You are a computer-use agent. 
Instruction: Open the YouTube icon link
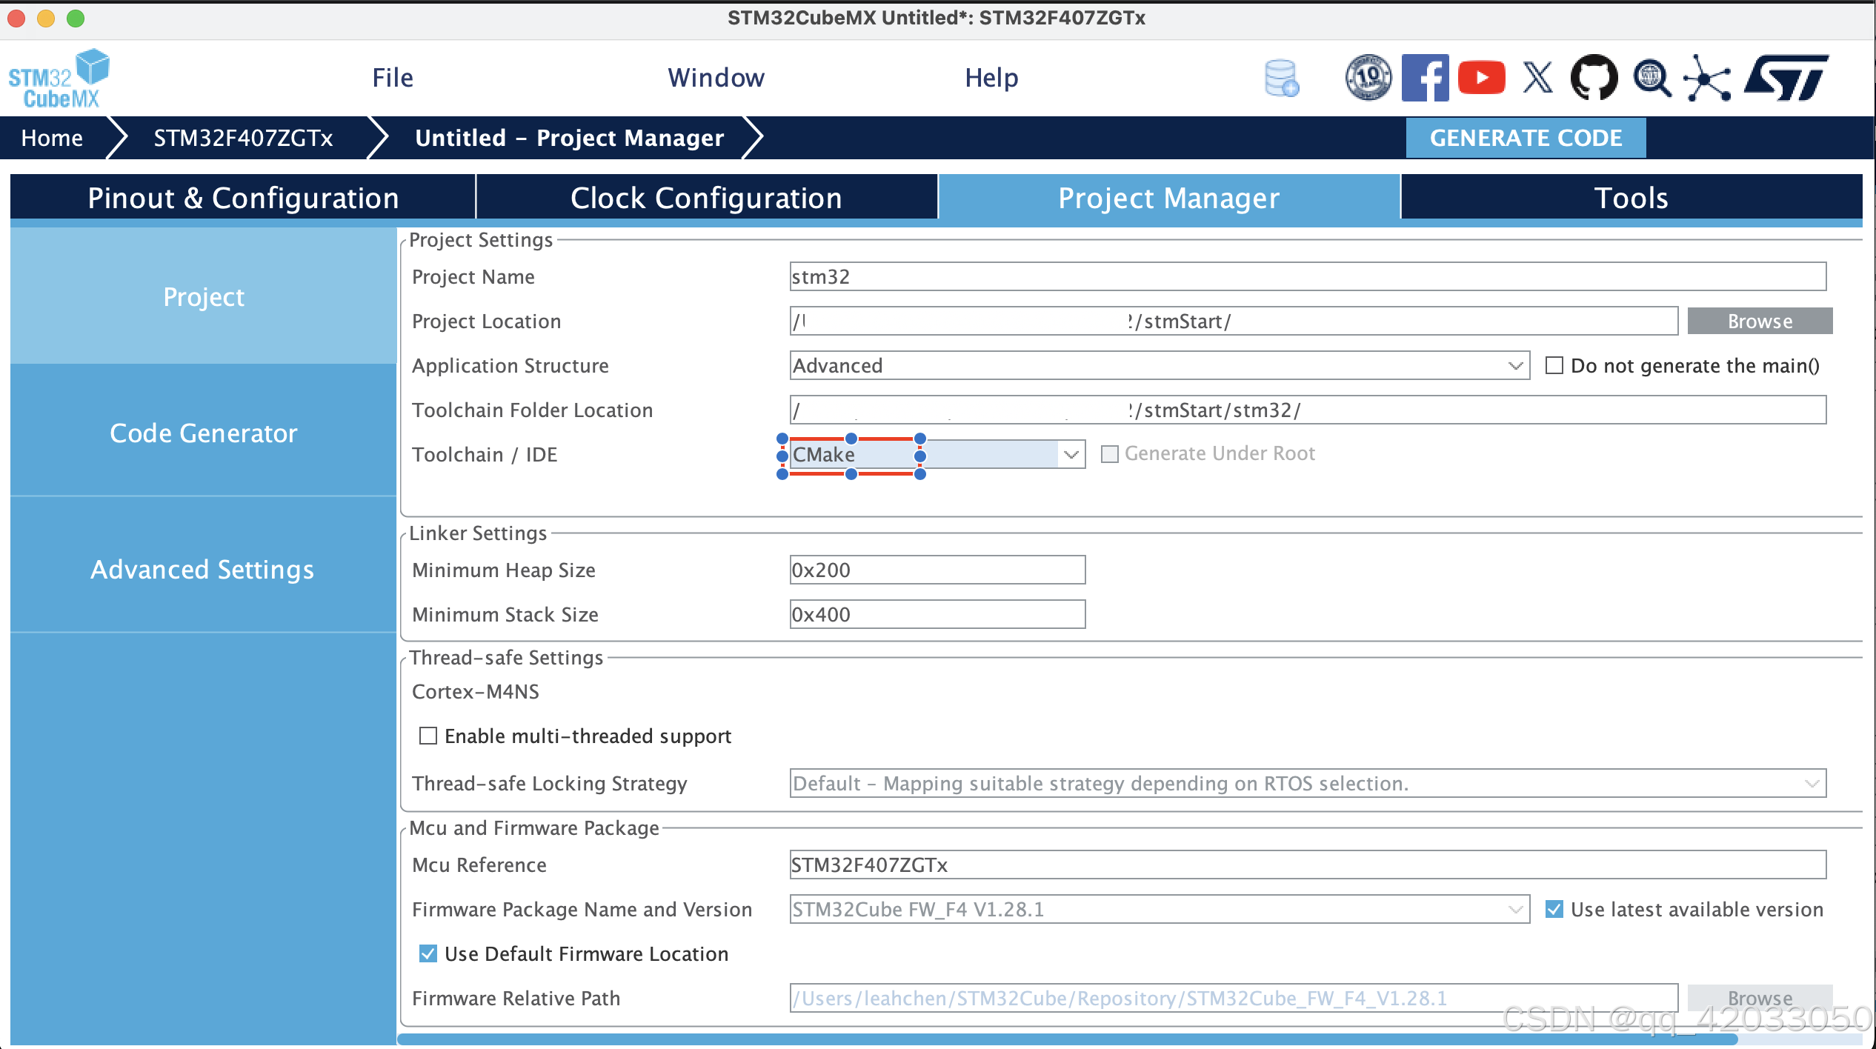point(1481,78)
